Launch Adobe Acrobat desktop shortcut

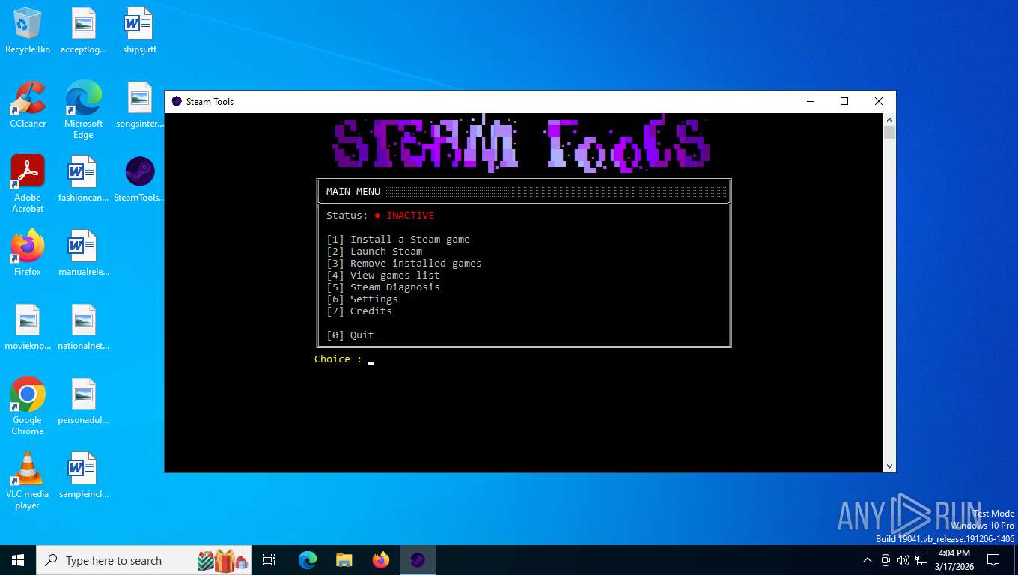28,184
